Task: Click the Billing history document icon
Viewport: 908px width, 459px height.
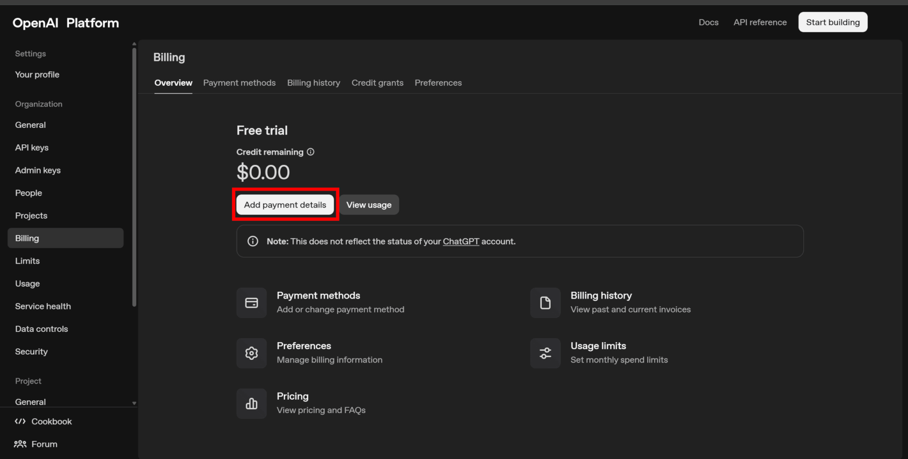Action: click(x=545, y=303)
